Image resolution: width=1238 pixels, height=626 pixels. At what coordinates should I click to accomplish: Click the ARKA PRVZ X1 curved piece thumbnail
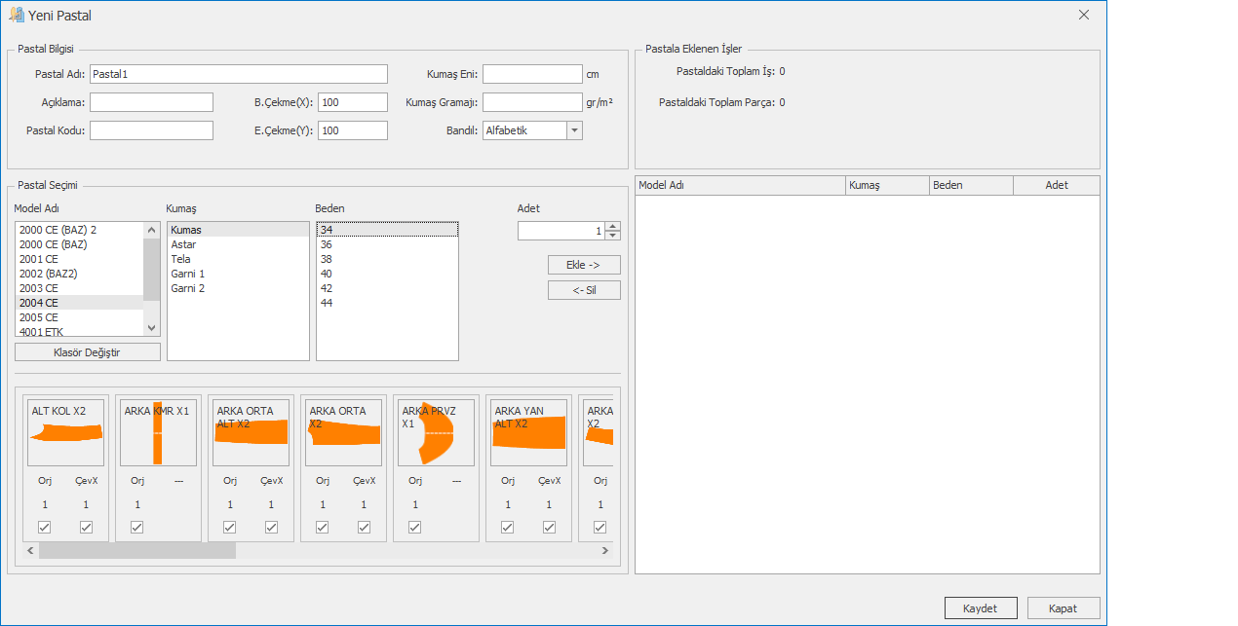click(x=436, y=432)
